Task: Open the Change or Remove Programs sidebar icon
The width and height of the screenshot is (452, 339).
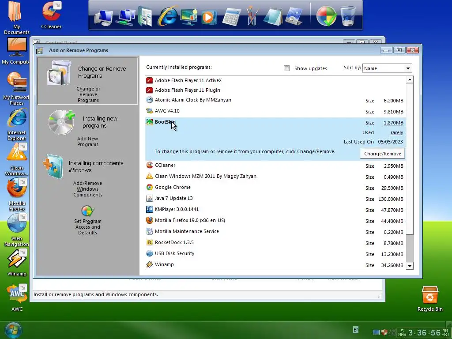Action: point(59,73)
